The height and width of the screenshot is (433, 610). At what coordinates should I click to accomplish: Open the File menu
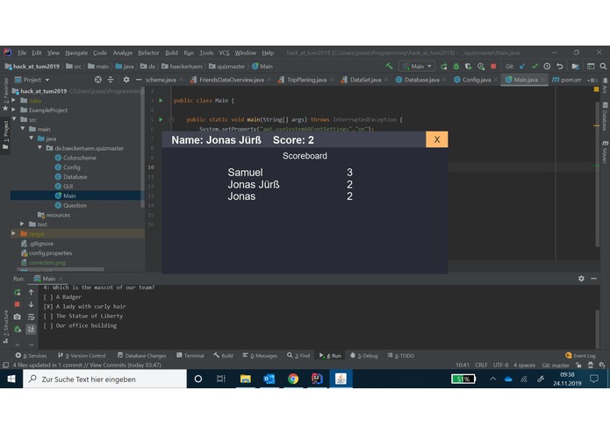tap(22, 53)
